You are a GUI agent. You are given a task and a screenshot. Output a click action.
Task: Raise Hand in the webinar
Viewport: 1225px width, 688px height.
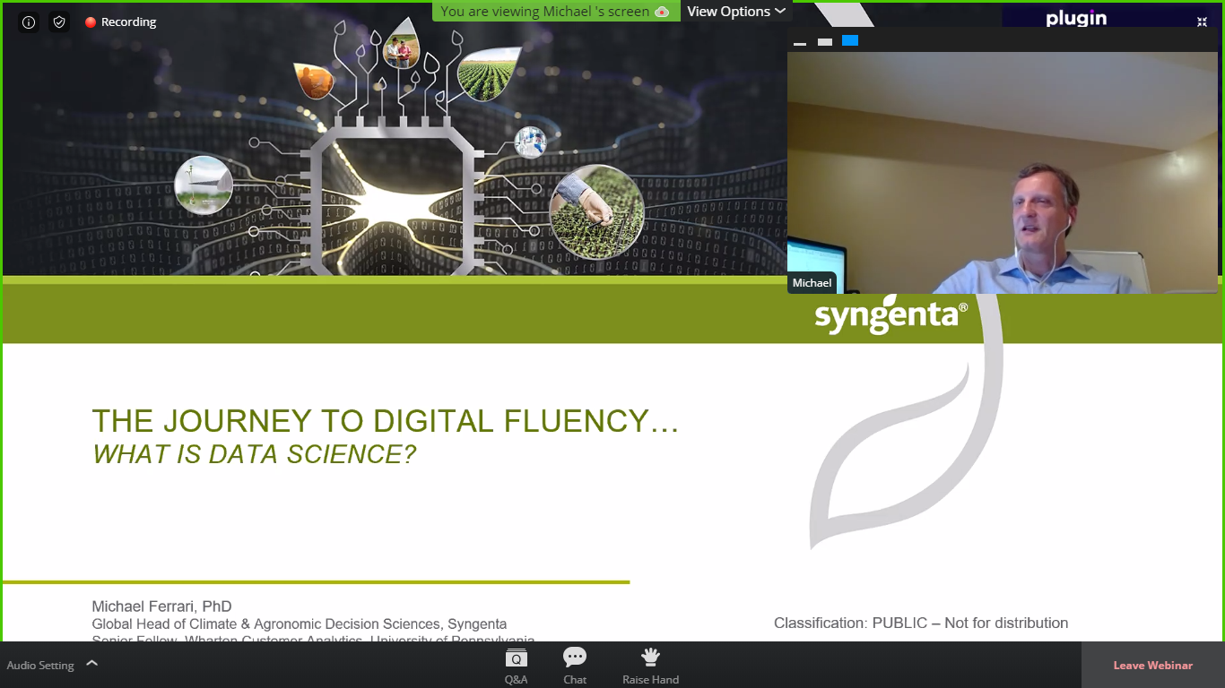(x=650, y=666)
